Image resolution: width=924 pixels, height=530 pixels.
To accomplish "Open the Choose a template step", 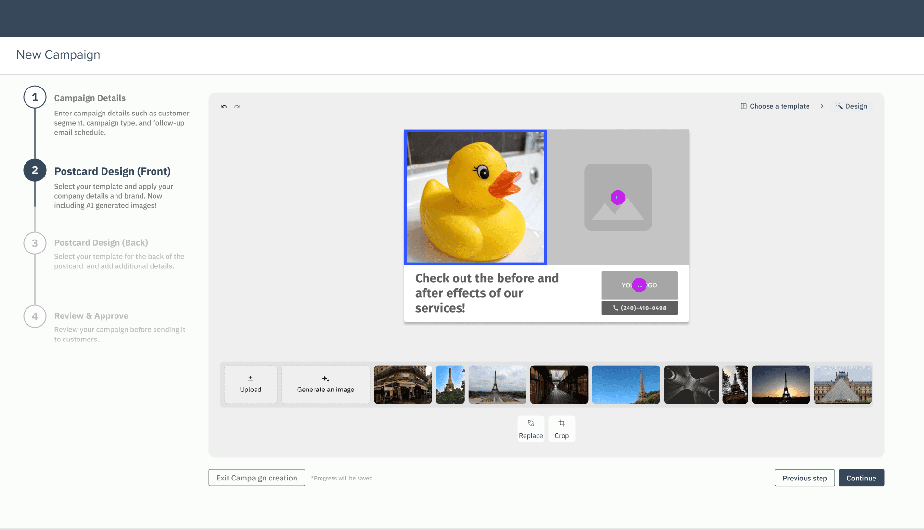I will click(775, 106).
